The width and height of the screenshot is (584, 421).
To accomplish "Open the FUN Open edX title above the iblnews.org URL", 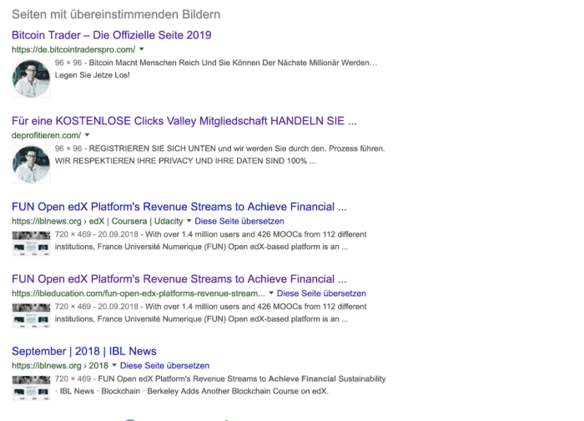I will click(179, 207).
